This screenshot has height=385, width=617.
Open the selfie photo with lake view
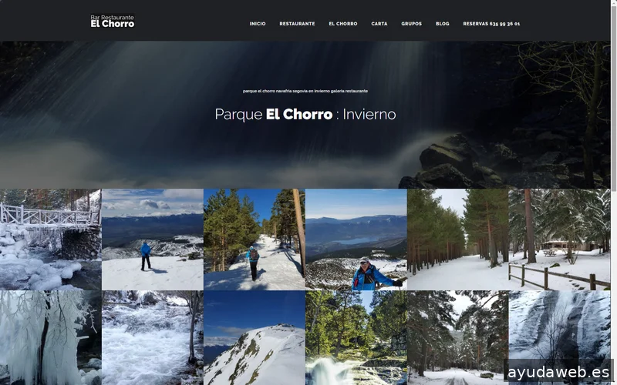356,239
